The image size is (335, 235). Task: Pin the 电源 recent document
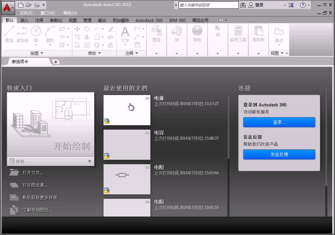pos(147,98)
